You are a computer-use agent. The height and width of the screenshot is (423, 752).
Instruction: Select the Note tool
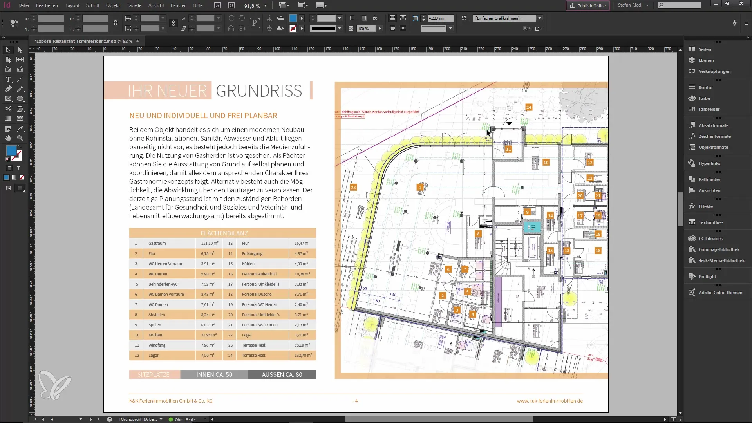[8, 128]
